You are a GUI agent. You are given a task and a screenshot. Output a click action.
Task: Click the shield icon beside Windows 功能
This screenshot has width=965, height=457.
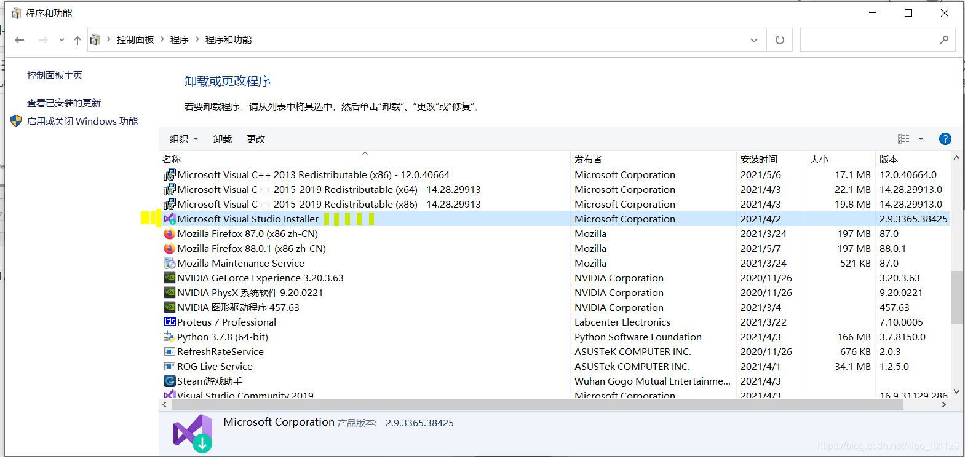[16, 121]
